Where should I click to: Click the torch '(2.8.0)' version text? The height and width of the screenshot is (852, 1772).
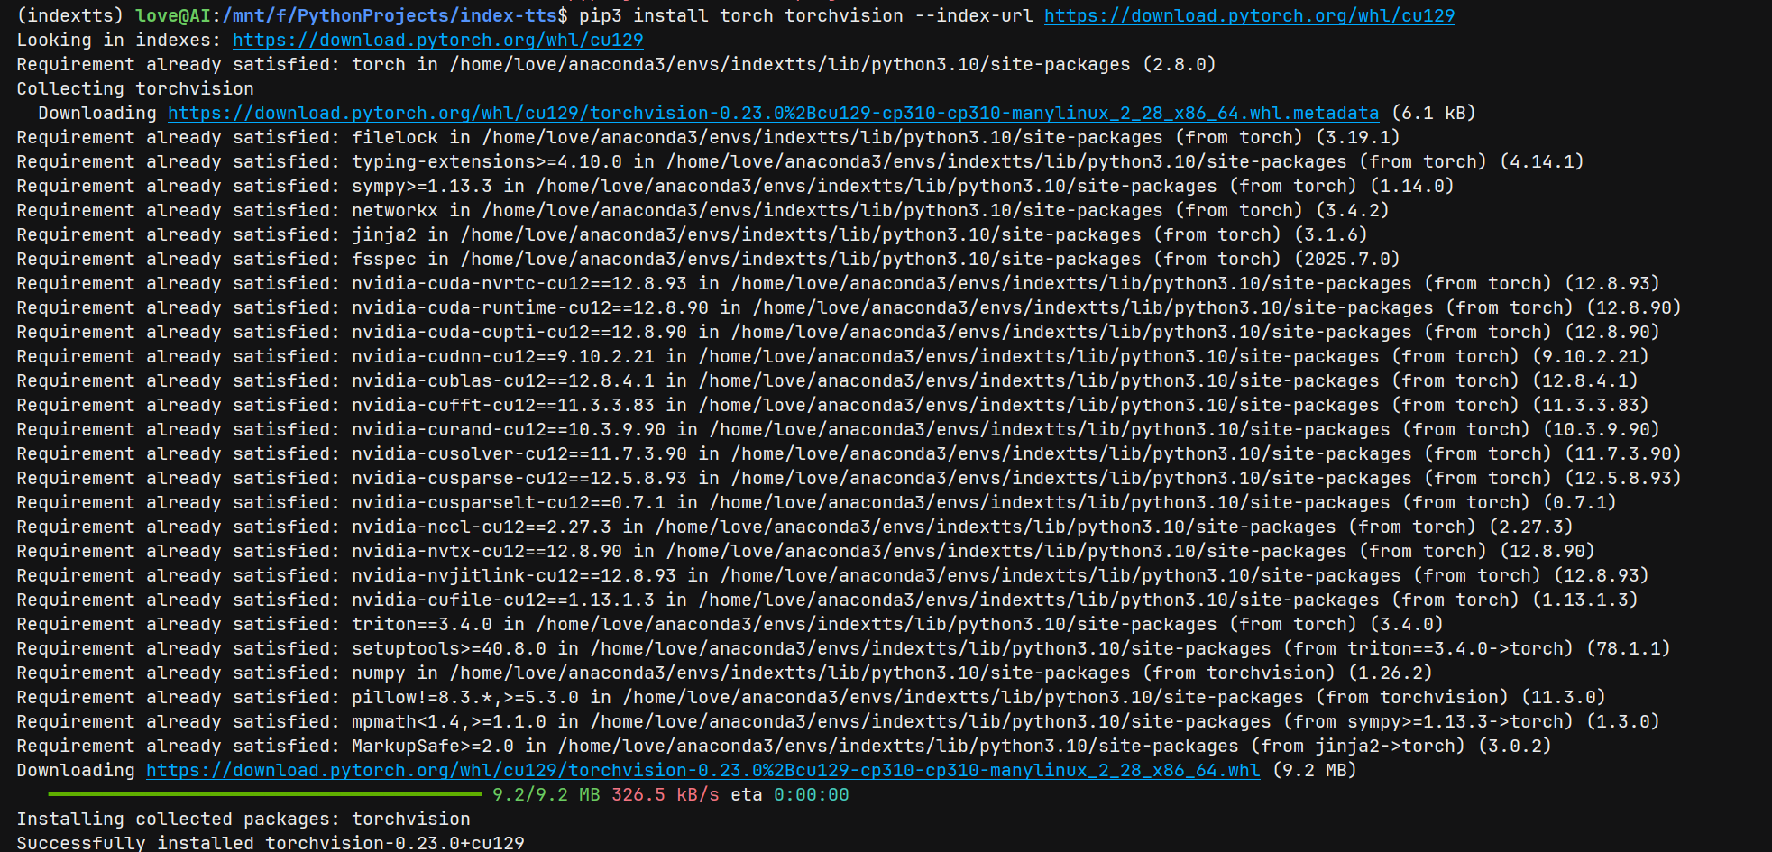[x=1179, y=64]
